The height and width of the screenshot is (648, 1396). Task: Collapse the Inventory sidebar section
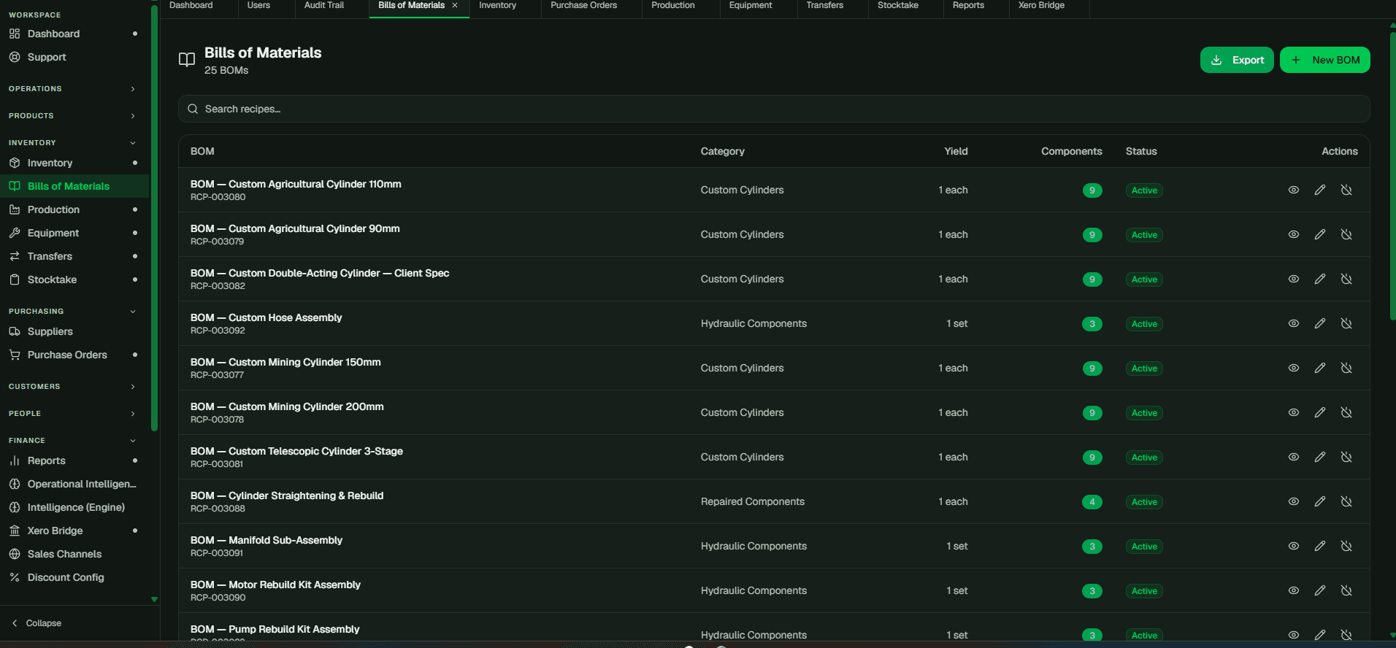click(x=73, y=143)
